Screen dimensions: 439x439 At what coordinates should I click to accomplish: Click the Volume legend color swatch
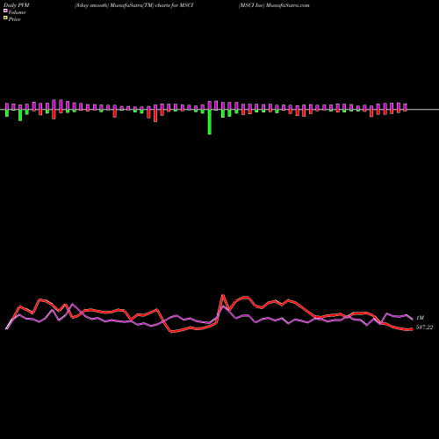click(x=5, y=11)
